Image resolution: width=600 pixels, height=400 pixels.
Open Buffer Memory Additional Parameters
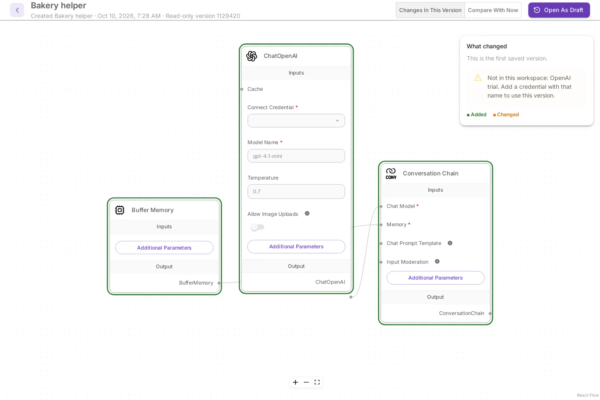[x=164, y=248]
